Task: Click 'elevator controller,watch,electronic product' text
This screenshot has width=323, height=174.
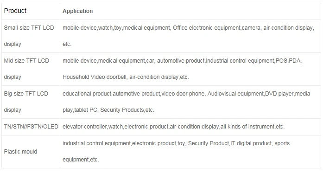Action: (x=115, y=127)
